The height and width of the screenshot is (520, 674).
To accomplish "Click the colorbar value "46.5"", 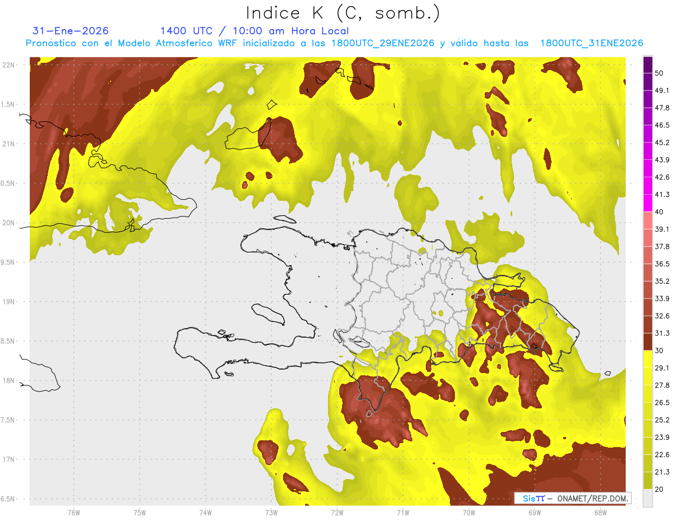I will click(x=662, y=125).
